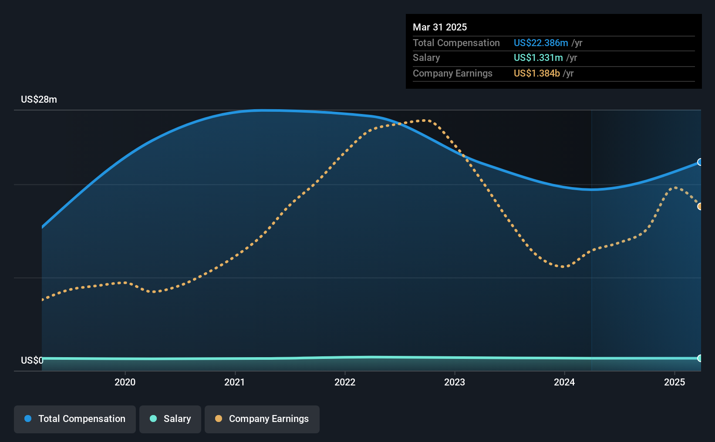Click the 2025 x-axis label
The height and width of the screenshot is (442, 715).
pos(675,382)
